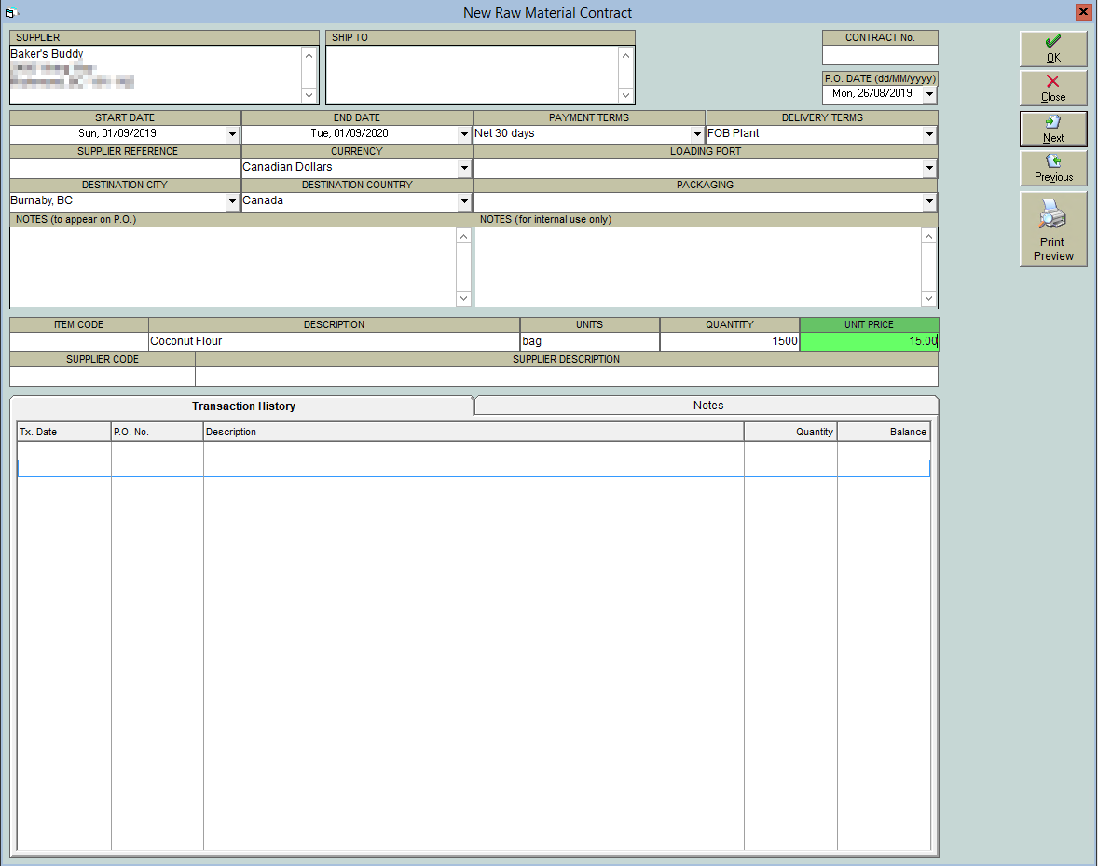Viewport: 1098px width, 866px height.
Task: Go to the Next record
Action: (1053, 129)
